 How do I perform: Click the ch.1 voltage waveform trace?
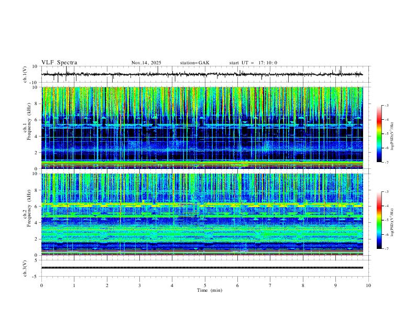coord(202,74)
